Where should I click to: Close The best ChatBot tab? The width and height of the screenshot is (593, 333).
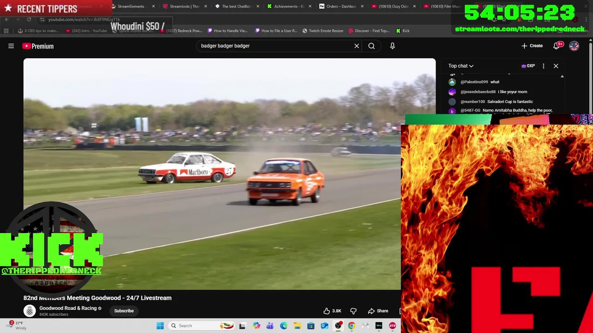point(258,6)
